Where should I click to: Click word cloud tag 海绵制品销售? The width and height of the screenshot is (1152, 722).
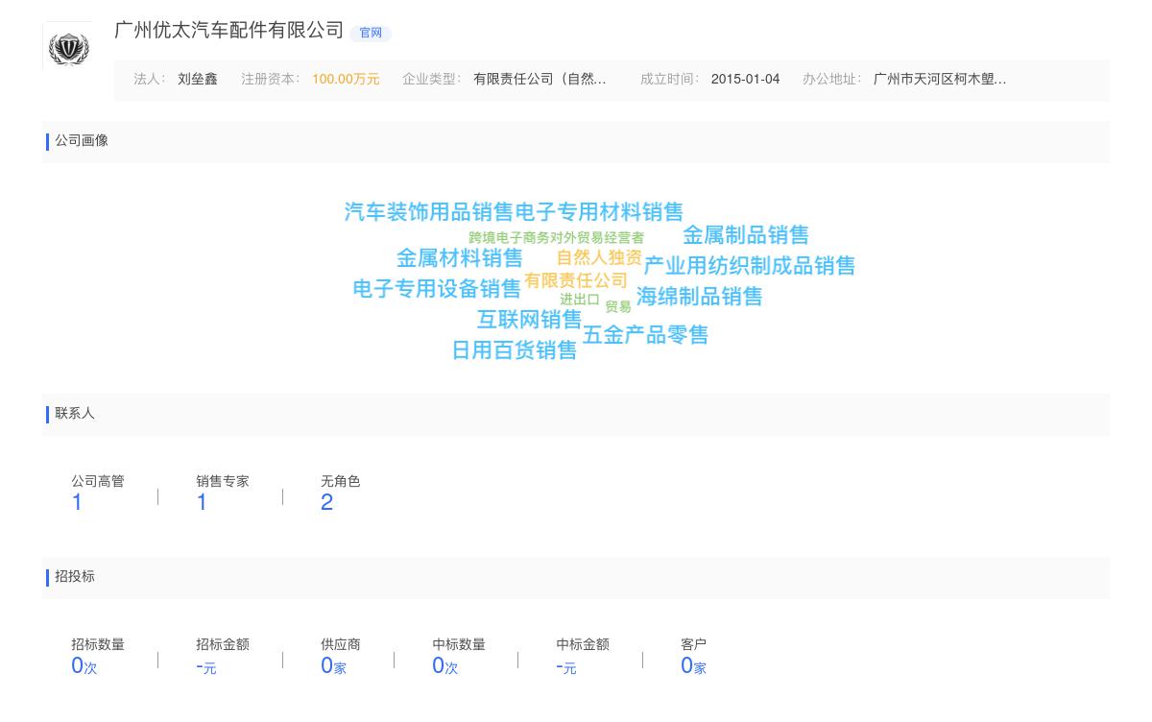tap(699, 297)
